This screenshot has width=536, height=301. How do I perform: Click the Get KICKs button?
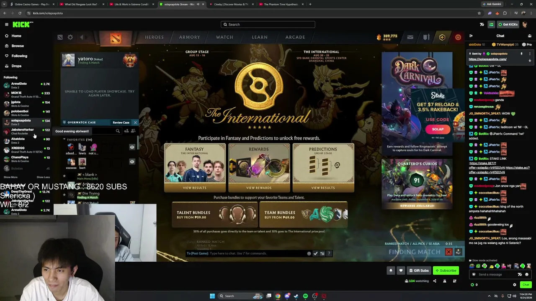(x=507, y=25)
